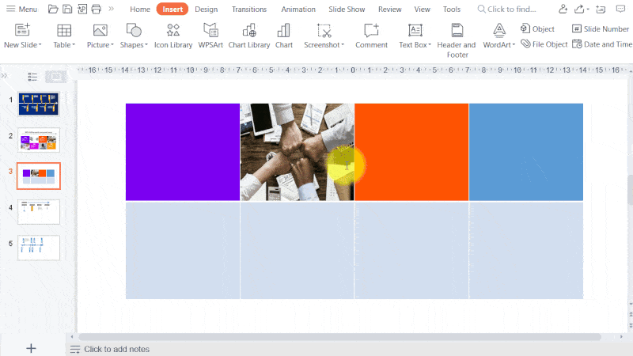Insert Date and Time
Screen dimensions: 633x356
pos(602,44)
